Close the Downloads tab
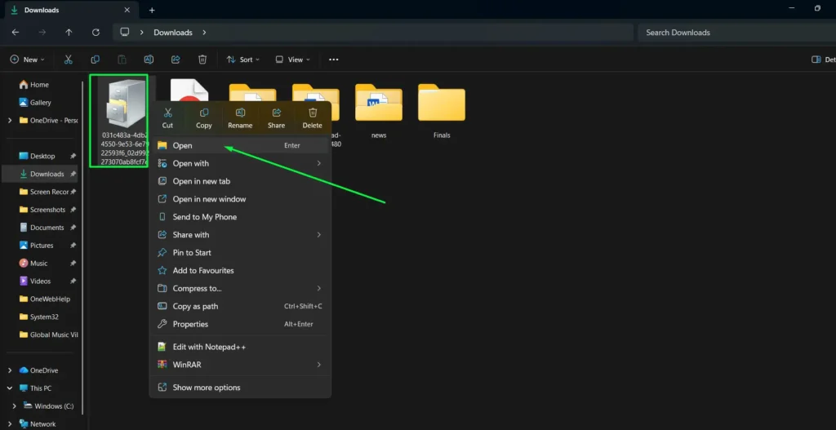This screenshot has height=430, width=836. 127,10
